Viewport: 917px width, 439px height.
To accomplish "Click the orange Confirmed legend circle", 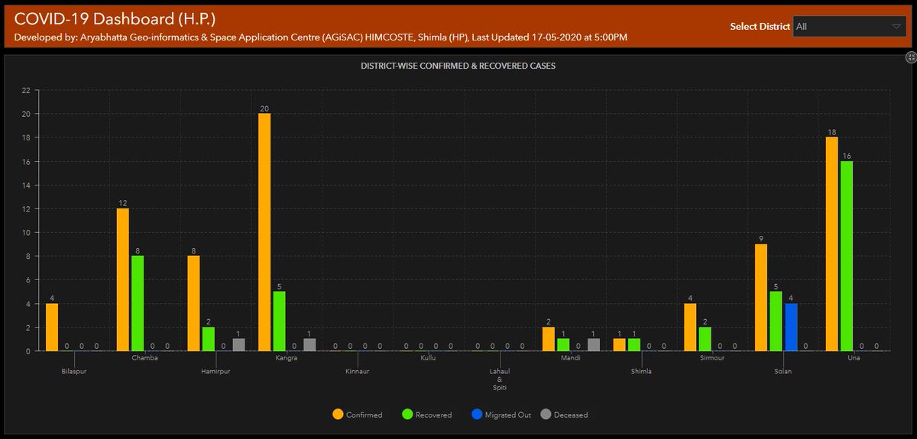I will click(338, 415).
